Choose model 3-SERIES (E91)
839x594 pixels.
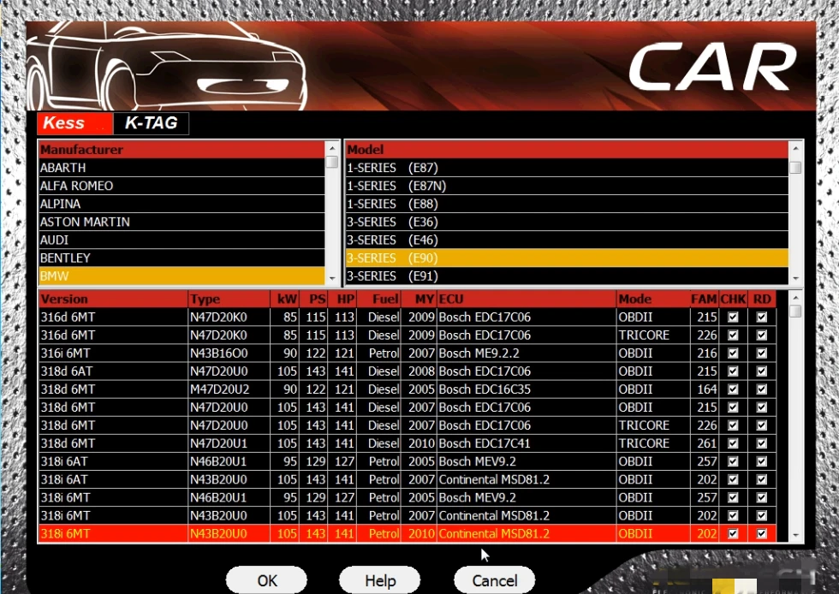(567, 276)
